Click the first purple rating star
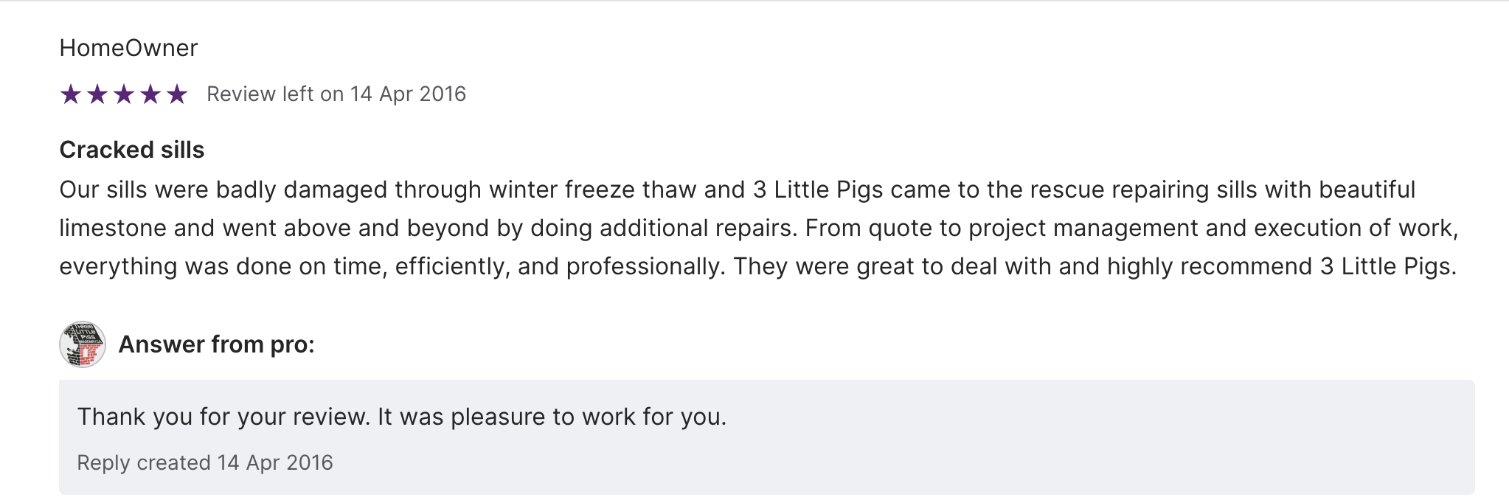1509x500 pixels. coord(71,94)
